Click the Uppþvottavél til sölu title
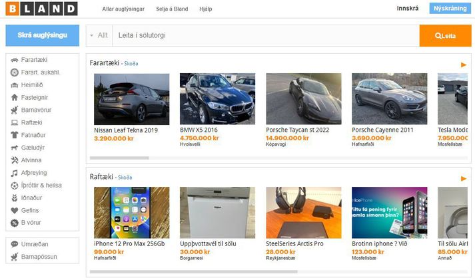The image size is (475, 280). coord(208,243)
